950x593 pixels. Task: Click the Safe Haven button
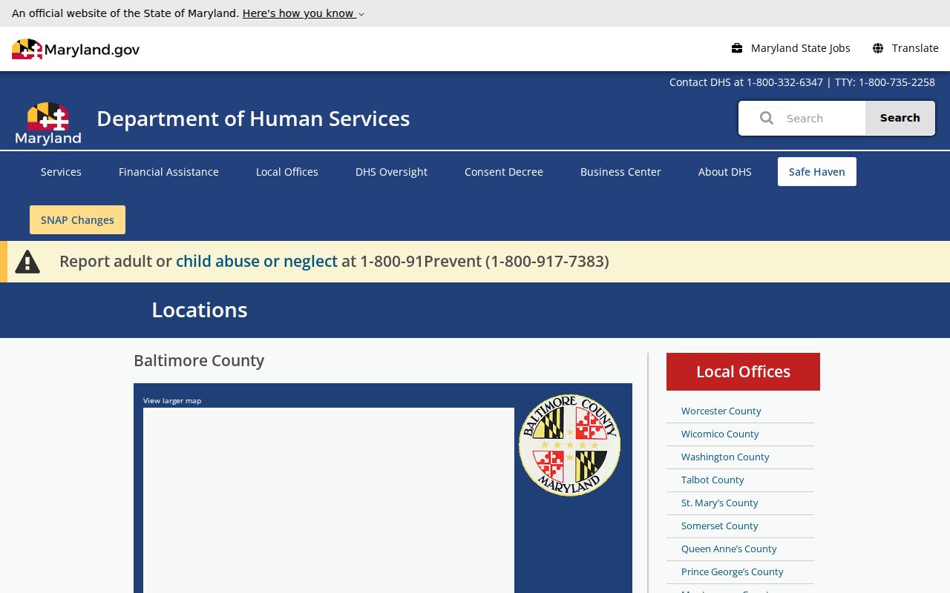817,172
